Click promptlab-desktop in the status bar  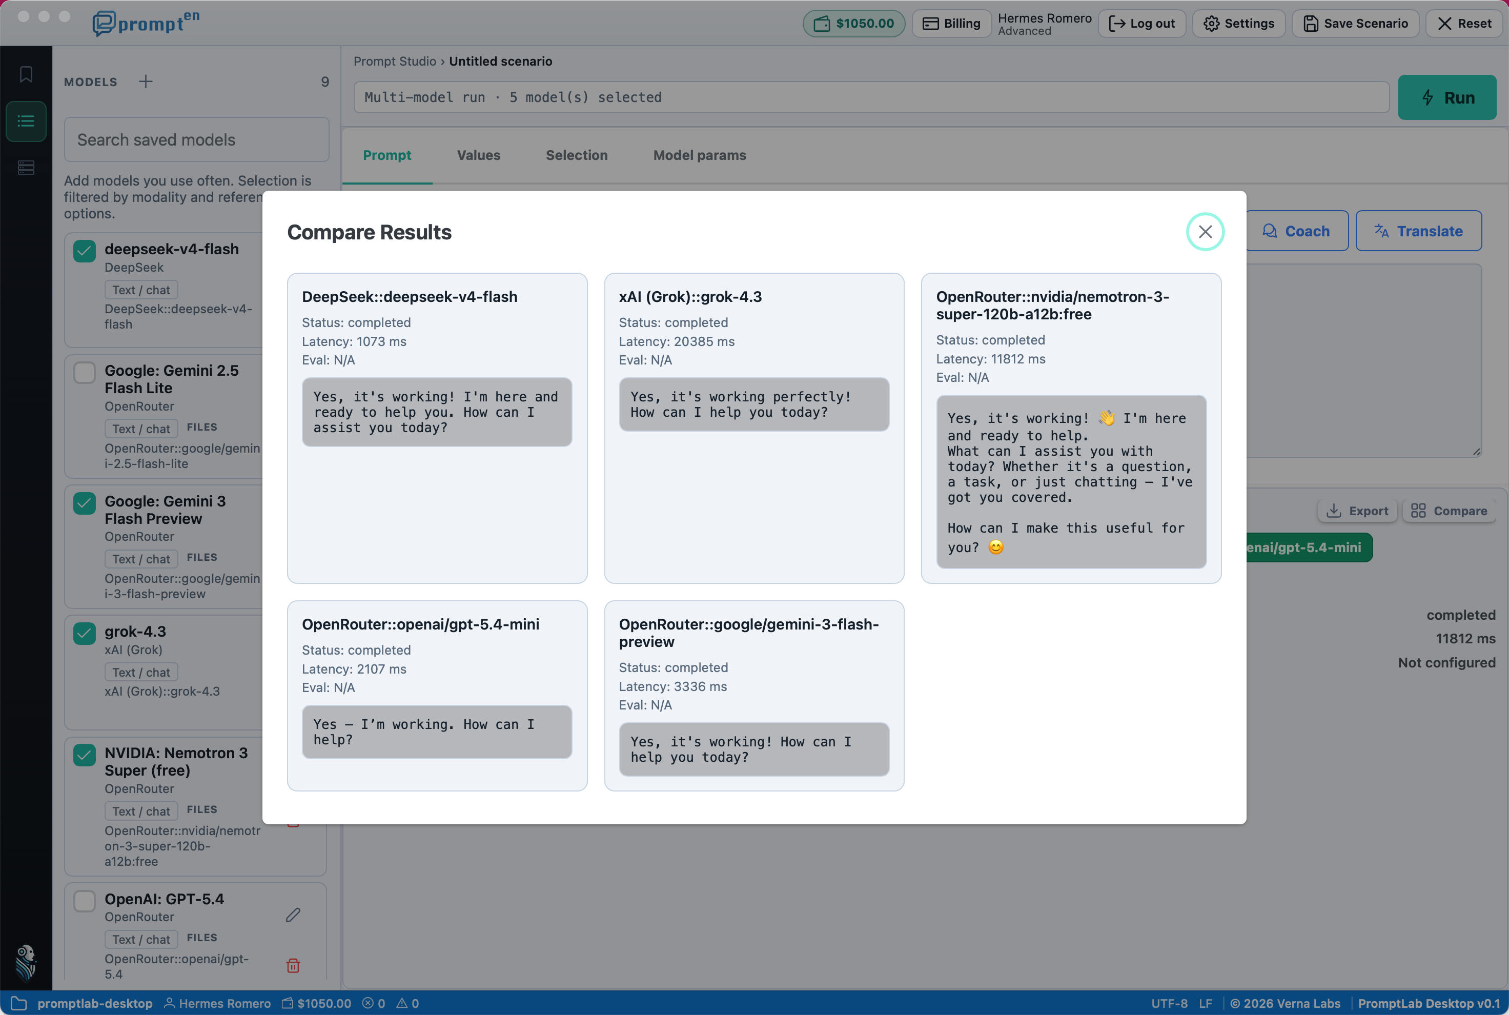(x=95, y=1003)
